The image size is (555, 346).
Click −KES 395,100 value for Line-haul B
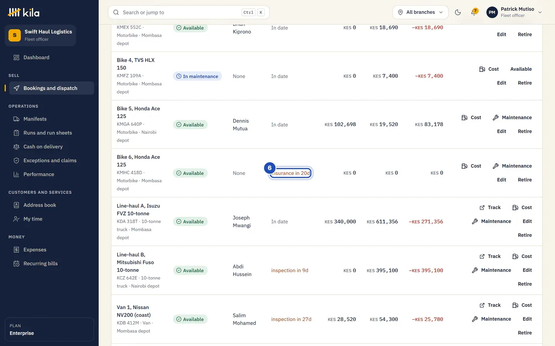point(426,271)
